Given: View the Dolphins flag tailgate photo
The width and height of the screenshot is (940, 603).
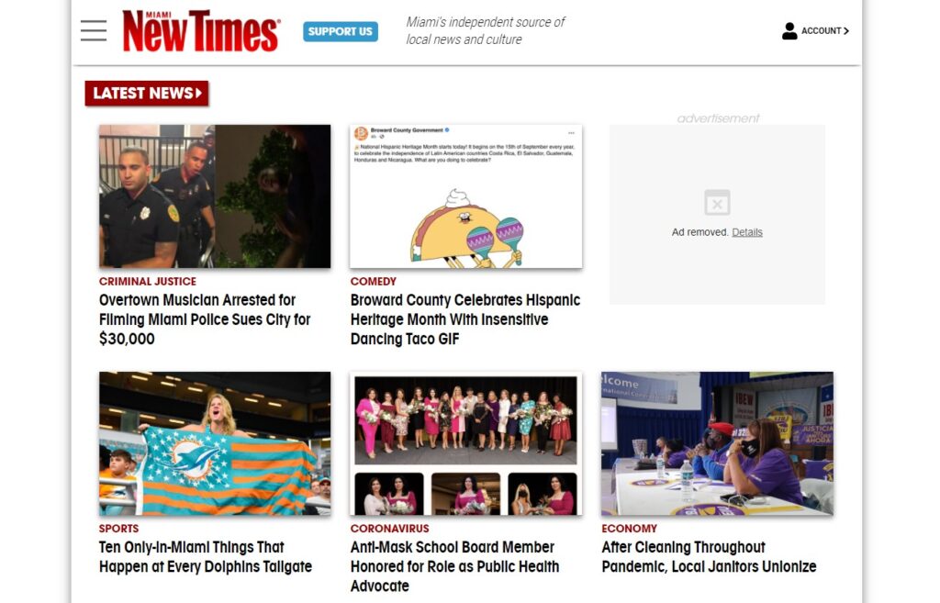Looking at the screenshot, I should pyautogui.click(x=215, y=443).
